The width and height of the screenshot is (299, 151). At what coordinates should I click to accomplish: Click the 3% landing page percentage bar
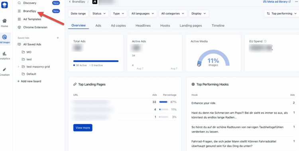pos(163,117)
